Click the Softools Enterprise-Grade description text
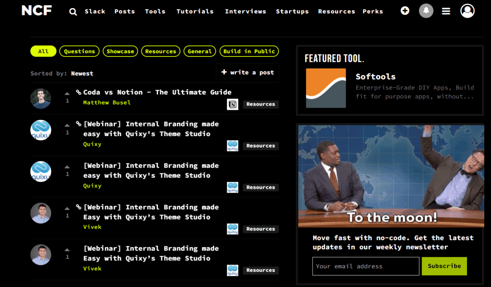 pyautogui.click(x=415, y=92)
